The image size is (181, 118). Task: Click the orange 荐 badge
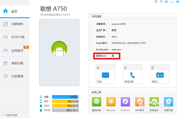pyautogui.click(x=26, y=47)
